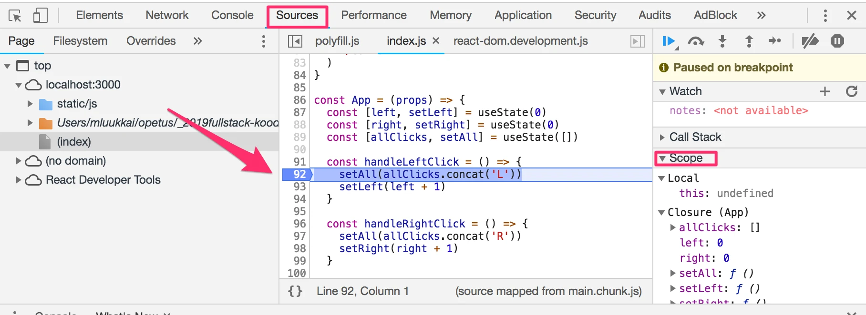This screenshot has height=315, width=866.
Task: Open the Customize DevTools three-dot menu
Action: pyautogui.click(x=825, y=15)
